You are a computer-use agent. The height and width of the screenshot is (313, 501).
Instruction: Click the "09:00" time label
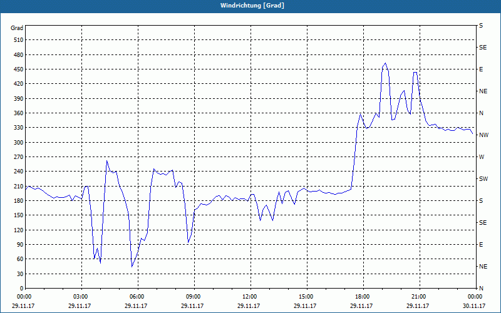(194, 297)
